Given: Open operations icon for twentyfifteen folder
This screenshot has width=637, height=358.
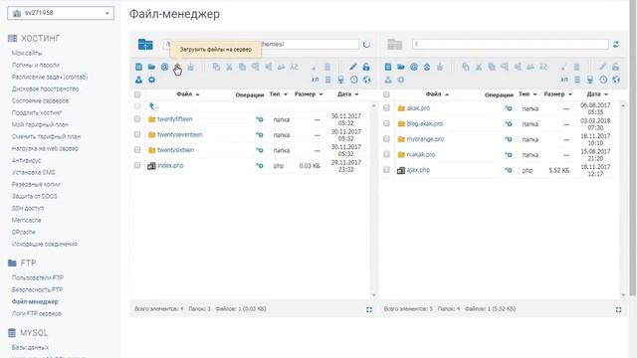Looking at the screenshot, I should click(x=259, y=119).
